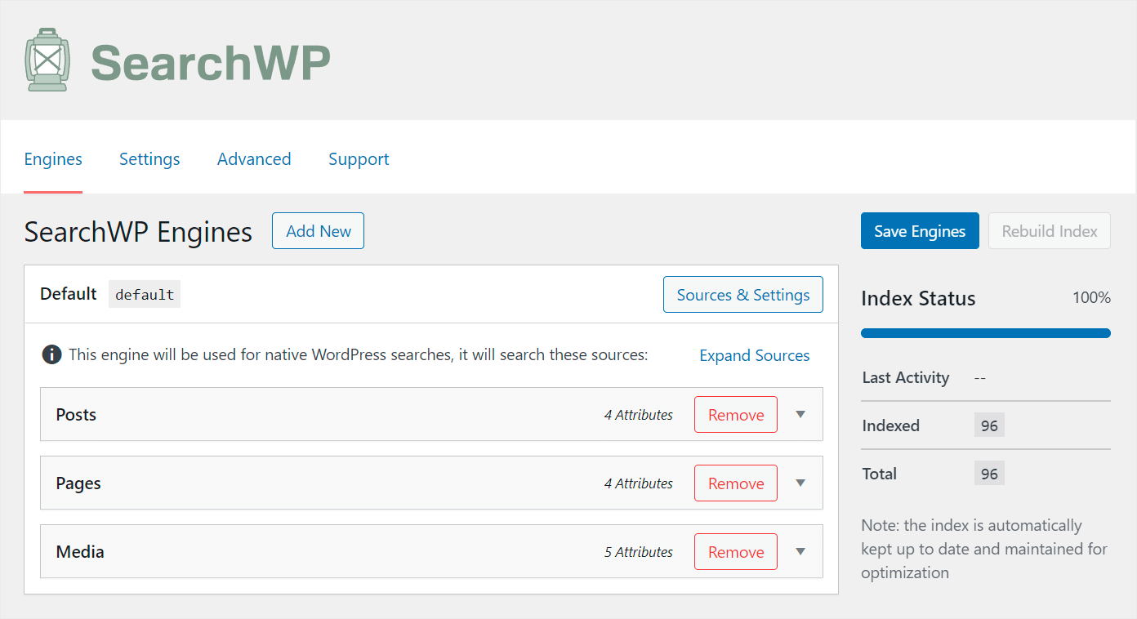Screen dimensions: 1137x619
Task: Remove the Media source
Action: (x=736, y=552)
